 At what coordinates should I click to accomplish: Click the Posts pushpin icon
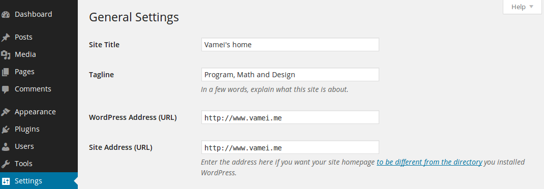6,38
